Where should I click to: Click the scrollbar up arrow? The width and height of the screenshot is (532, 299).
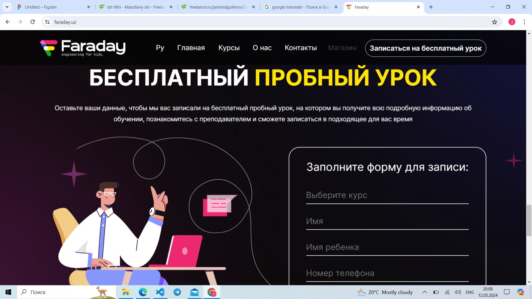pyautogui.click(x=529, y=33)
